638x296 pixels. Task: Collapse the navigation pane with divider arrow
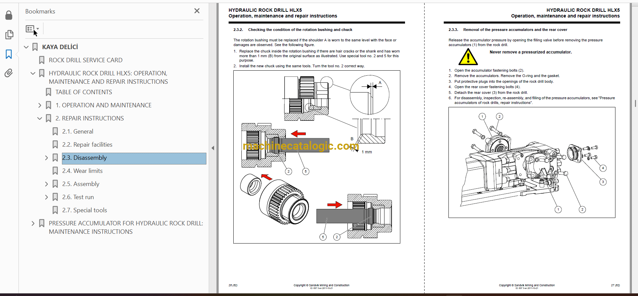coord(213,148)
